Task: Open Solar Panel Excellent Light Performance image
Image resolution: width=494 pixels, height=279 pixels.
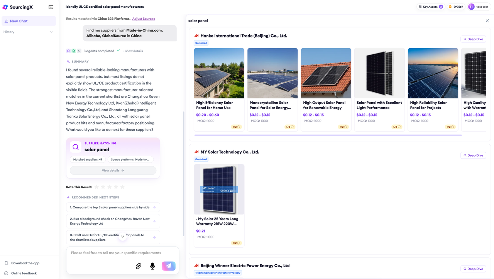Action: tap(379, 73)
